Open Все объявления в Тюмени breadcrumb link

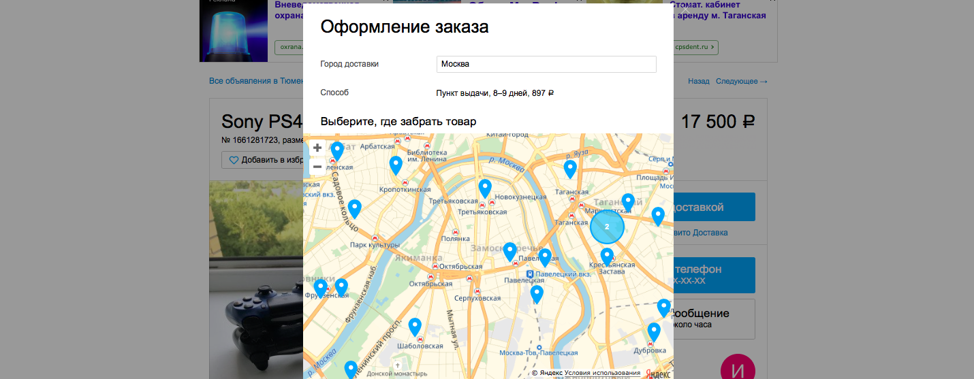[256, 81]
